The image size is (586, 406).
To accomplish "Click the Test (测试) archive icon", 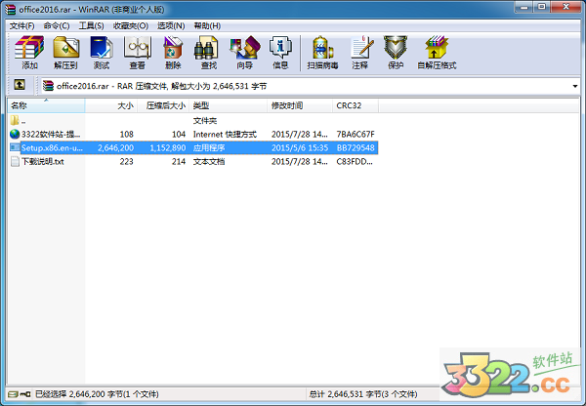I will pos(102,48).
